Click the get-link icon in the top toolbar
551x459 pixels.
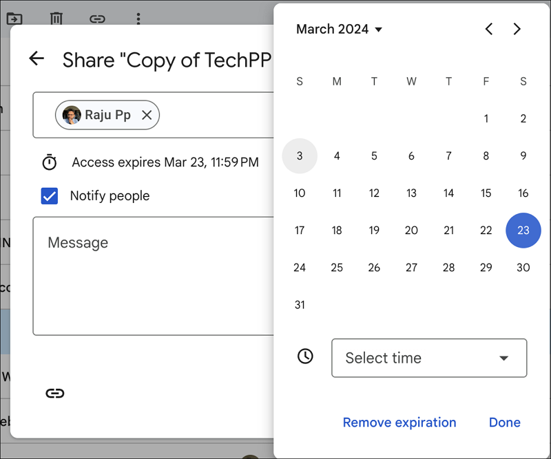pos(97,19)
